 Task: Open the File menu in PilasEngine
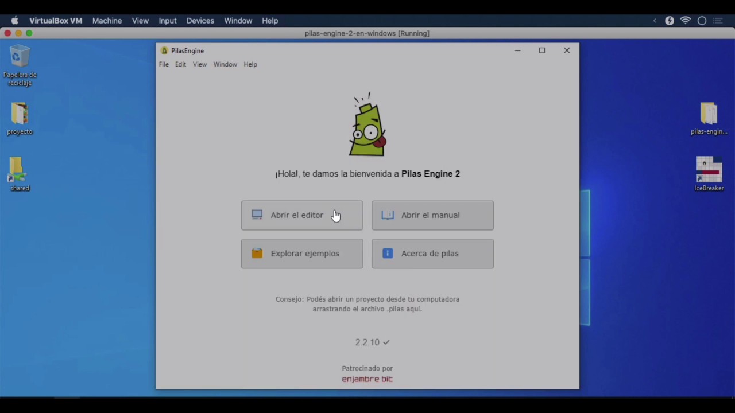pos(164,64)
